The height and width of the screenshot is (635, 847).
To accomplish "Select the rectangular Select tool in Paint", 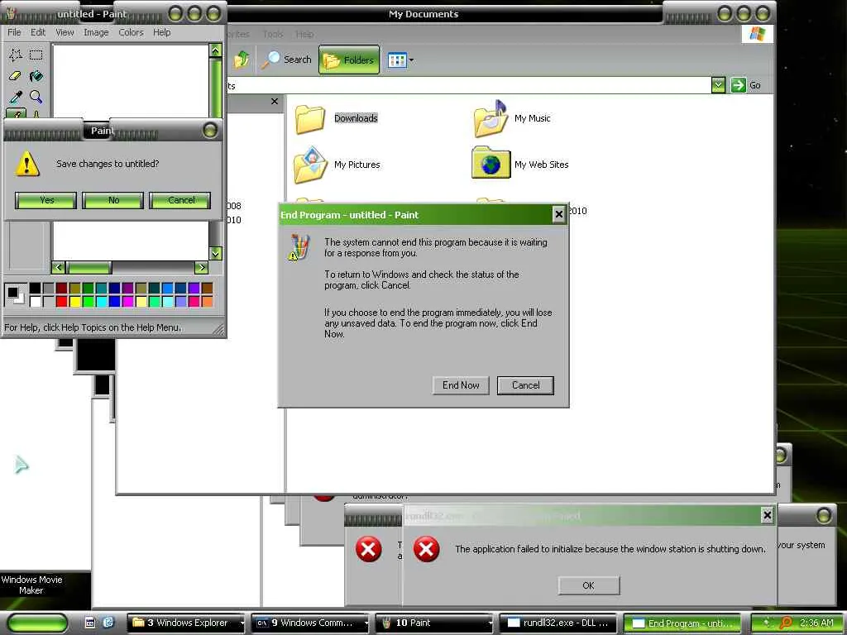I will (36, 55).
